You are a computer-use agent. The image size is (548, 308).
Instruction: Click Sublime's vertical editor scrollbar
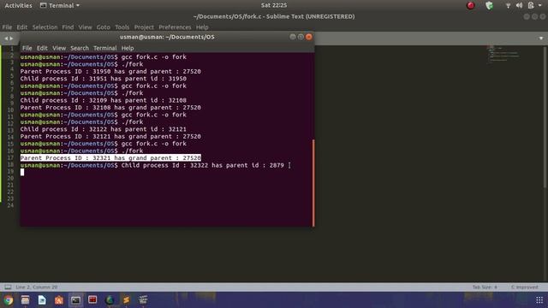545,117
